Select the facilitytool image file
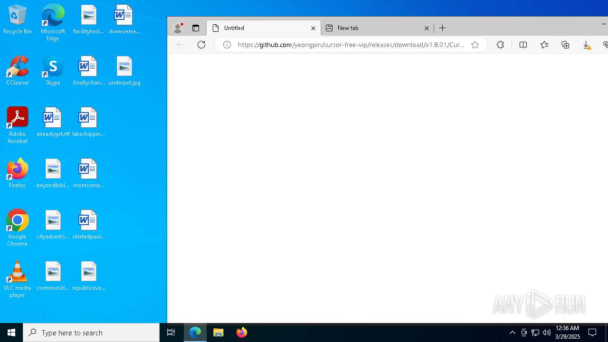Screen dimensions: 608x342 click(x=88, y=19)
